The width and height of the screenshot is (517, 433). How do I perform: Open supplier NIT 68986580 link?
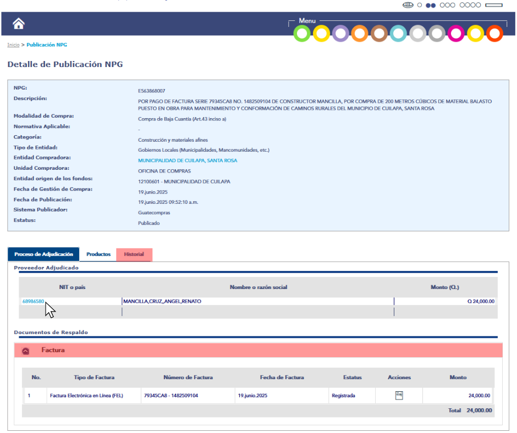[x=33, y=301]
